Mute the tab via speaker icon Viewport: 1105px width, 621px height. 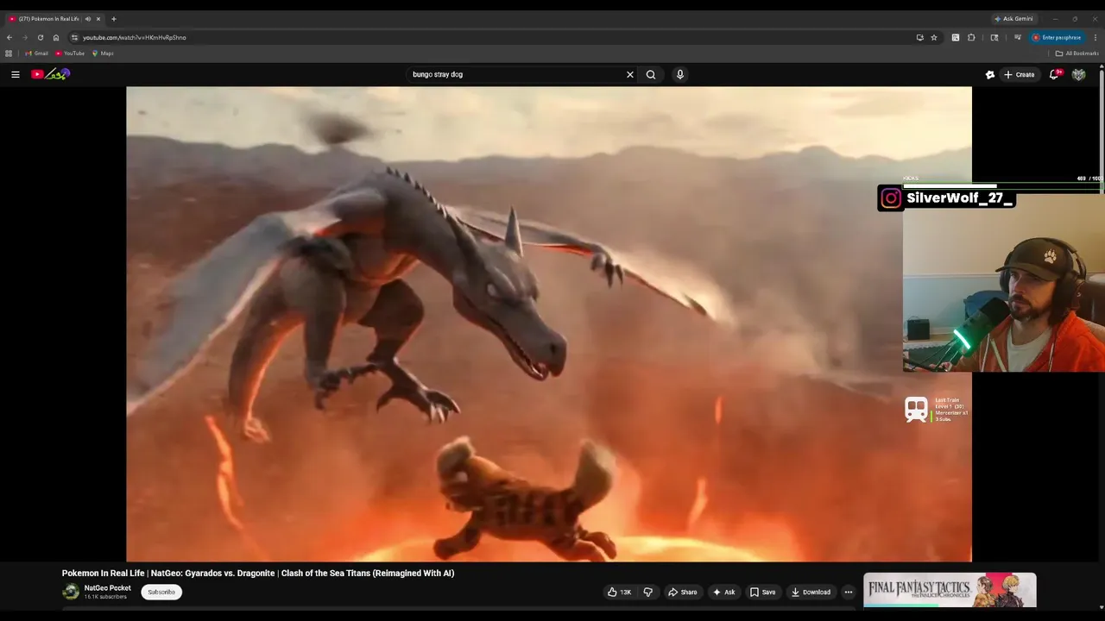88,18
